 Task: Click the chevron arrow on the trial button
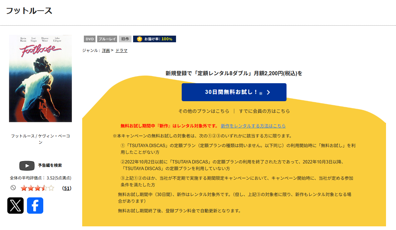(269, 93)
